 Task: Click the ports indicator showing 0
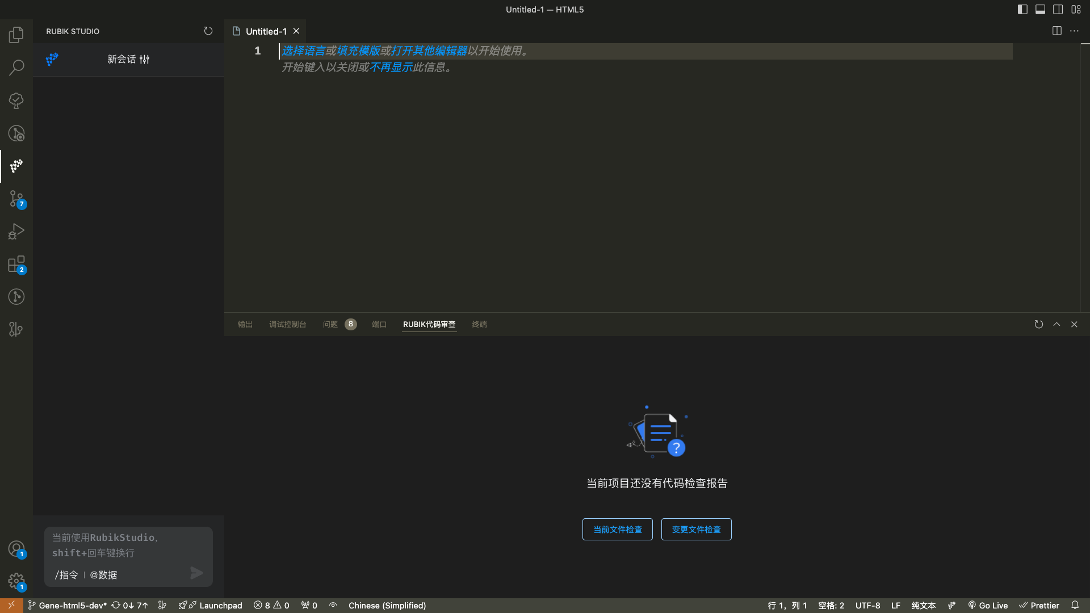(309, 606)
